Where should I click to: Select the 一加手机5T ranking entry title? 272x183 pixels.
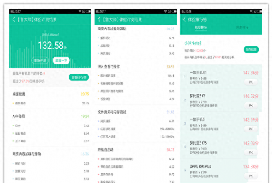pos(198,73)
